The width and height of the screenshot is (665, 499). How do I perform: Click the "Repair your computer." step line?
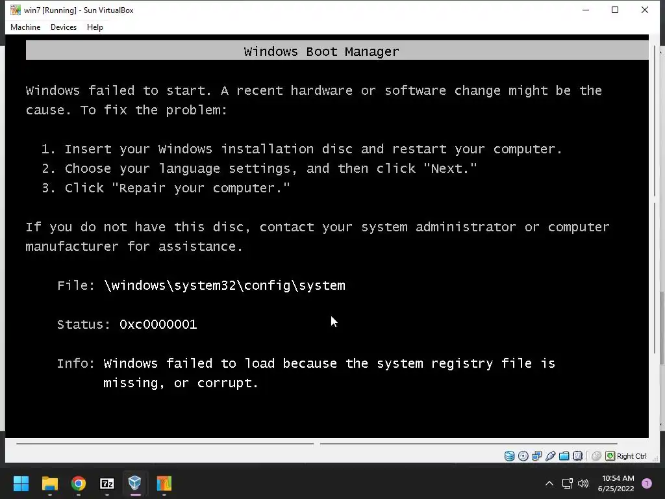coord(166,188)
